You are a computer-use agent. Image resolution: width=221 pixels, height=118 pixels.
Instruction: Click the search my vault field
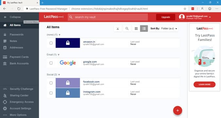[108, 17]
